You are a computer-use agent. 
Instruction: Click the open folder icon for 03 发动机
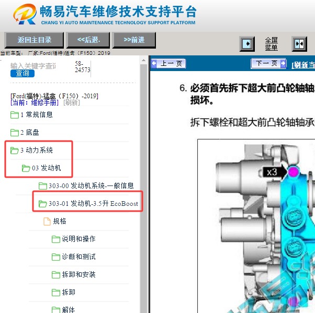click(26, 168)
